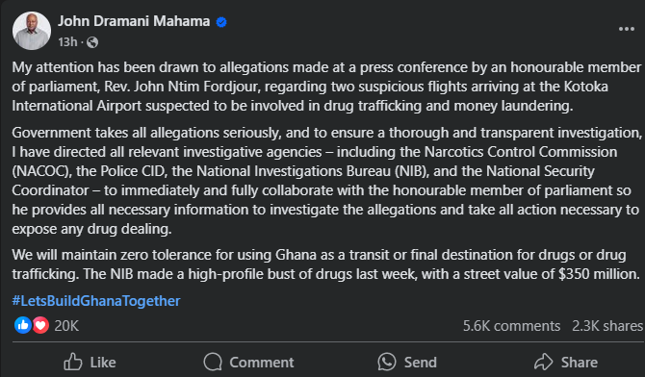View the 20K reactions count list
645x377 pixels.
[66, 326]
